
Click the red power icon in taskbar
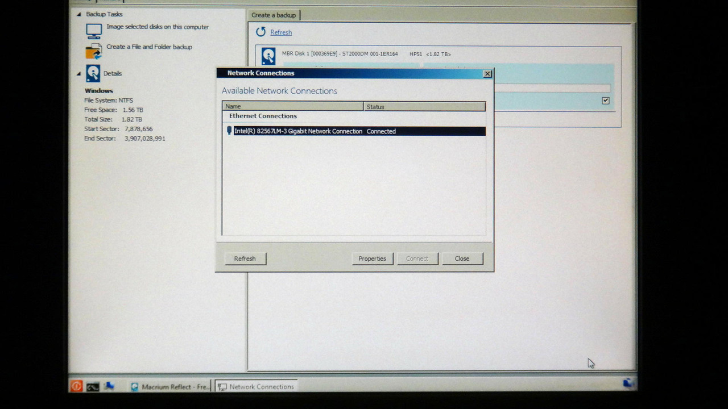pos(77,386)
